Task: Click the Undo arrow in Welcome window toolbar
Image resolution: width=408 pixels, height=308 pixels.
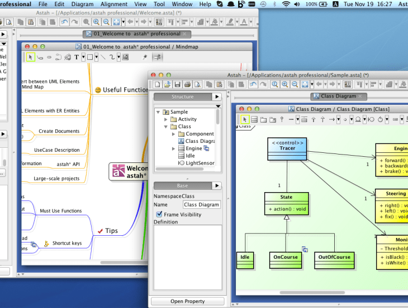Action: (65, 22)
